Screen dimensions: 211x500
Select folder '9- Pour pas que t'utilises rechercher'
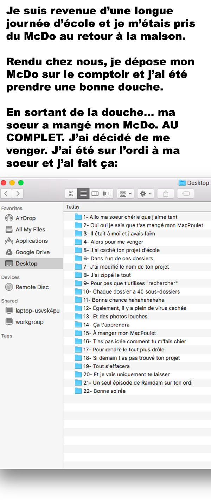[x=137, y=283]
